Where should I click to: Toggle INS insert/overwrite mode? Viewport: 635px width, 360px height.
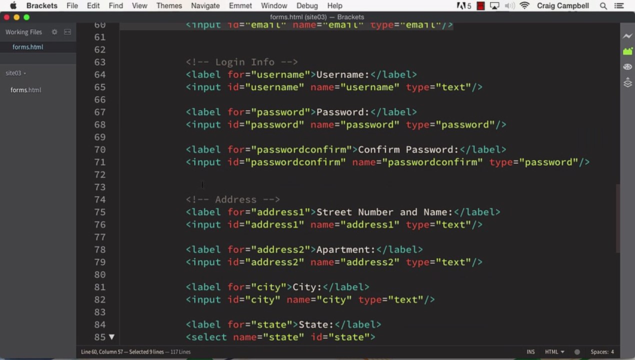click(530, 352)
